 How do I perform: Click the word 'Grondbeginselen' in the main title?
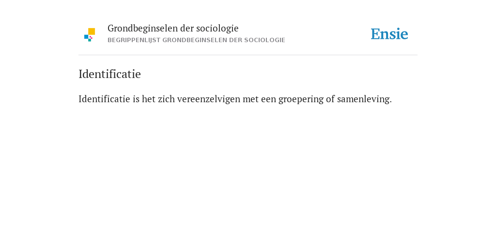click(x=143, y=29)
